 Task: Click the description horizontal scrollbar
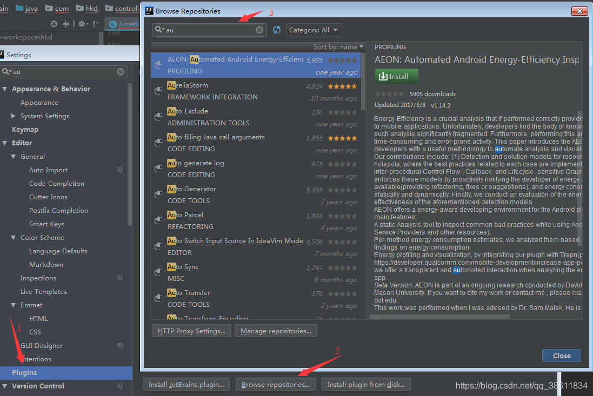tap(440, 317)
